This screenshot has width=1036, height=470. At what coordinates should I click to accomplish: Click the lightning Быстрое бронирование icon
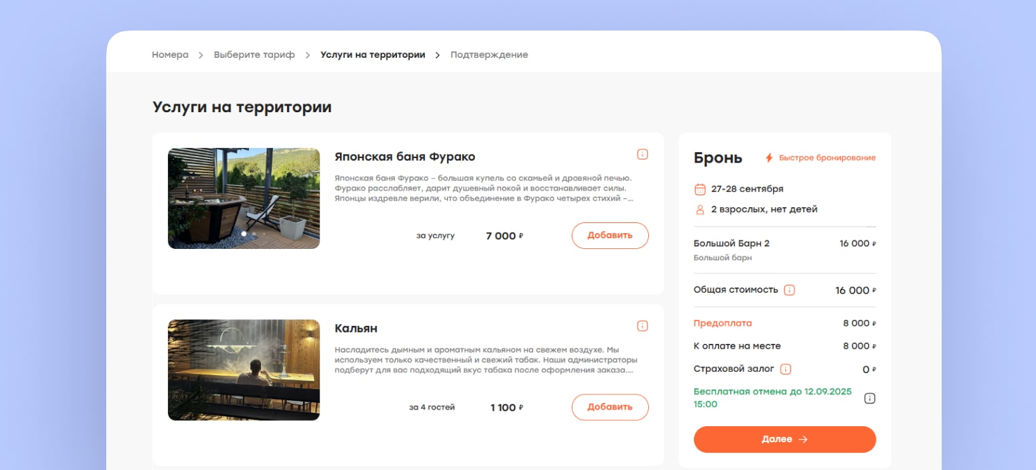point(769,158)
